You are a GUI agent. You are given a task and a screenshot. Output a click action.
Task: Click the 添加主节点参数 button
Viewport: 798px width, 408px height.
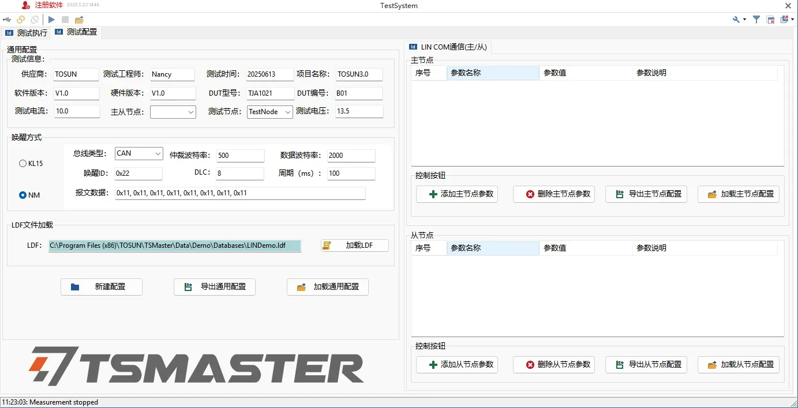pyautogui.click(x=457, y=194)
